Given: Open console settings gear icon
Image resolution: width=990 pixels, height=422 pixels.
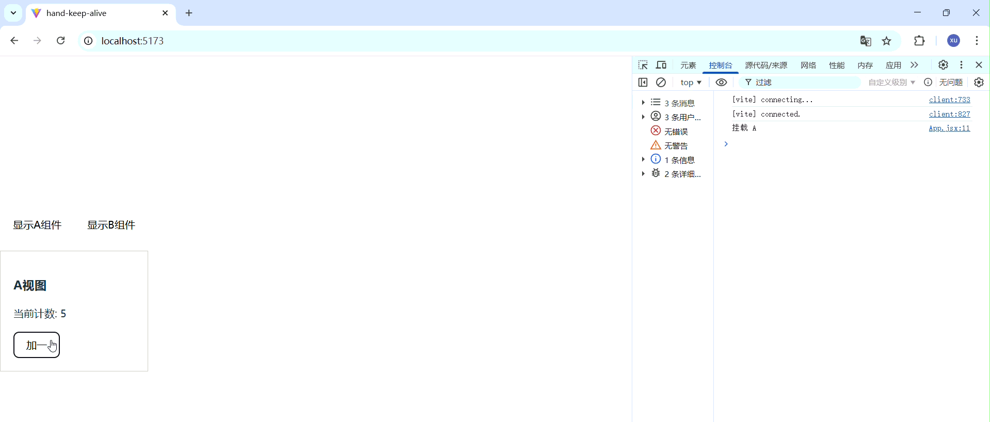Looking at the screenshot, I should [979, 83].
